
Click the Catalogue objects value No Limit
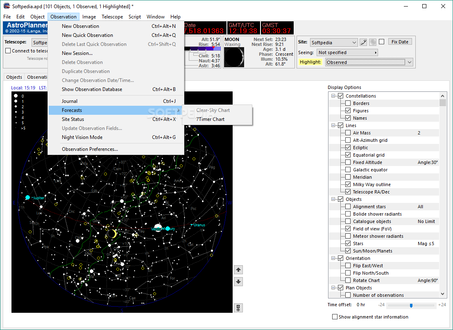click(426, 221)
